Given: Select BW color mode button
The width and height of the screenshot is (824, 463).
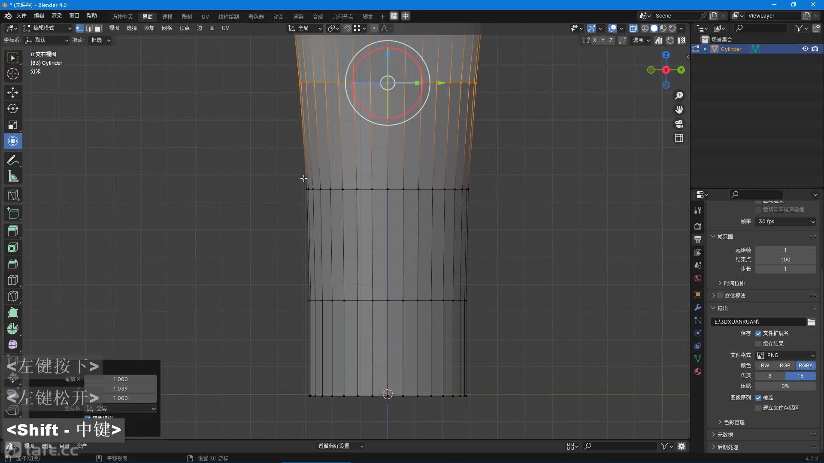Looking at the screenshot, I should pyautogui.click(x=765, y=366).
